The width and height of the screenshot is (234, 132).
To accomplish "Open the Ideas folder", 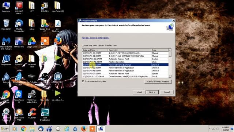I will tap(32, 25).
